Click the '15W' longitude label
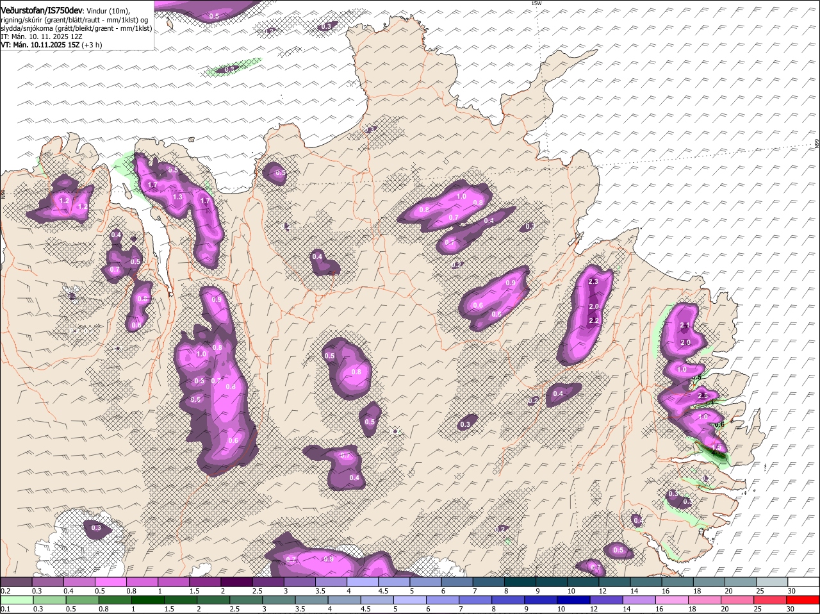 coord(536,3)
